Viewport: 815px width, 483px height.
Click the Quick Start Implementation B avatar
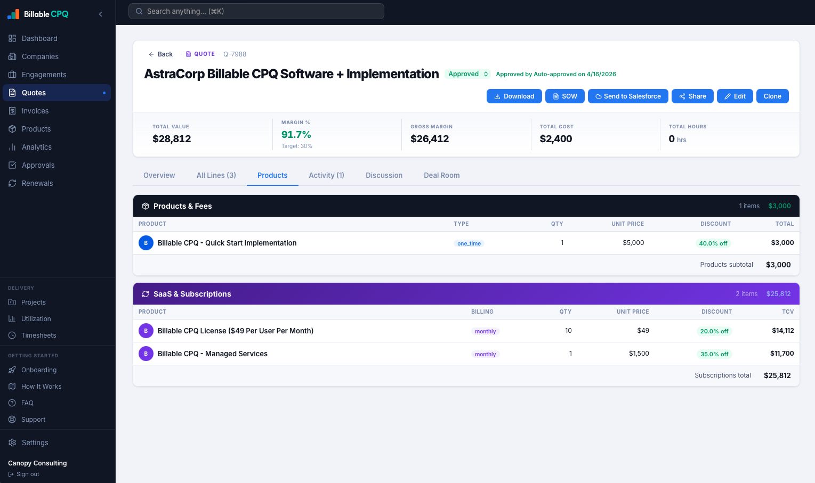coord(146,243)
